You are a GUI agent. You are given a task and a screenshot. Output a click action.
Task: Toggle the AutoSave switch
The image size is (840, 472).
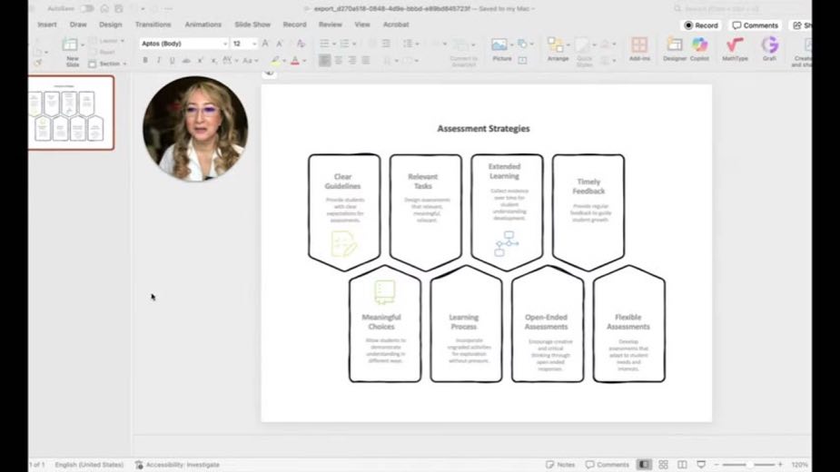click(x=86, y=8)
